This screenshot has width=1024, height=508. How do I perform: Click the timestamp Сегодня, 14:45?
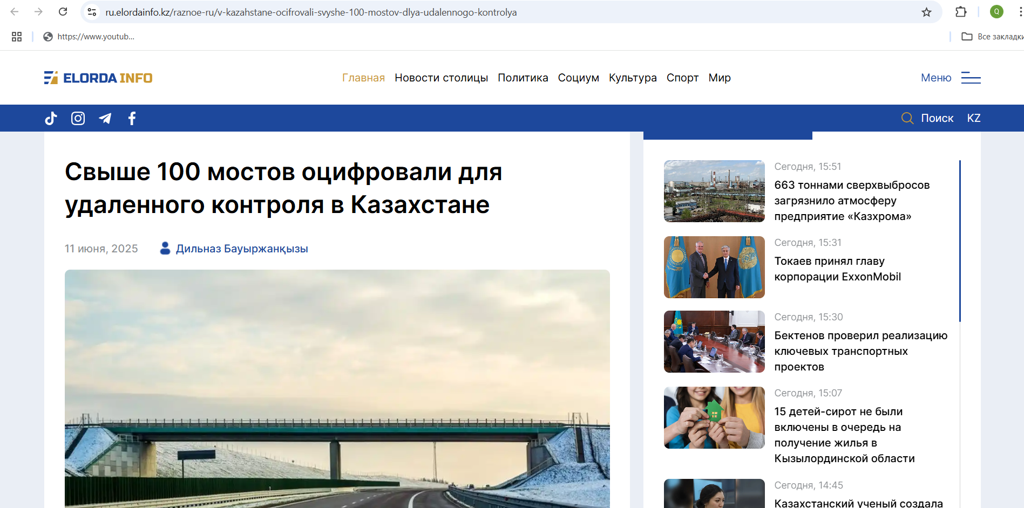pyautogui.click(x=808, y=485)
